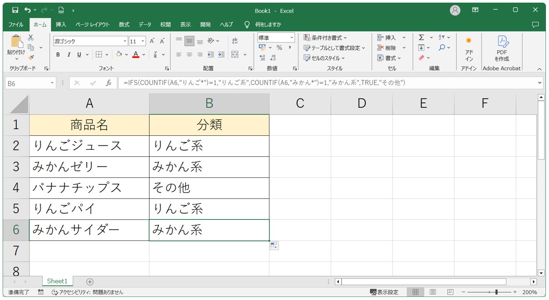
Task: Click the PDFを作成 Acrobat icon
Action: (x=502, y=48)
